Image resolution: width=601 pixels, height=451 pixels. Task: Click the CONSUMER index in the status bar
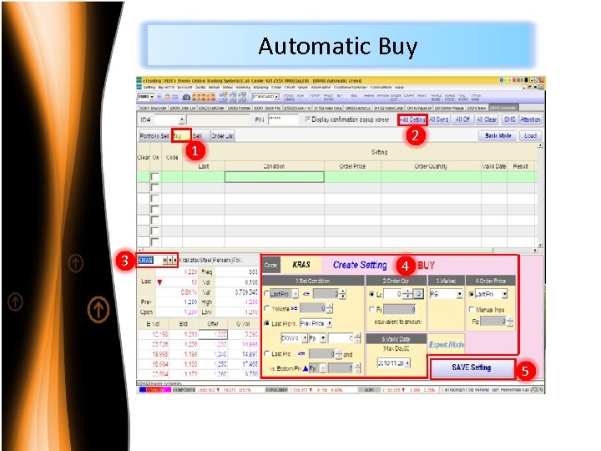(x=276, y=390)
